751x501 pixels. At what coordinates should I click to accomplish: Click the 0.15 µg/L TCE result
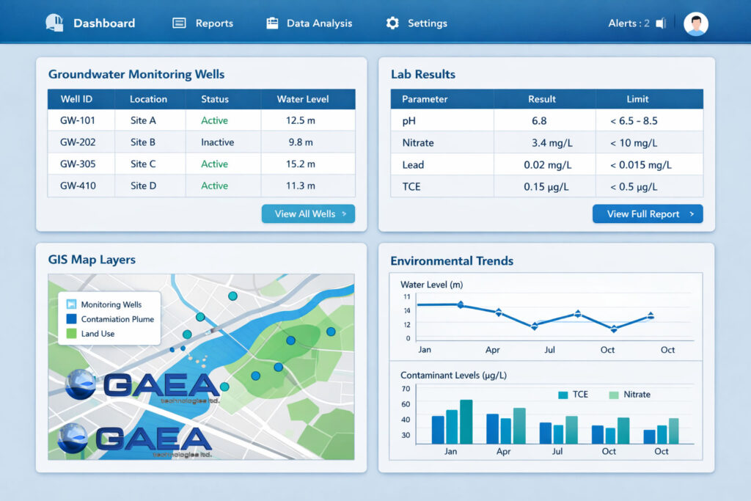pos(546,187)
